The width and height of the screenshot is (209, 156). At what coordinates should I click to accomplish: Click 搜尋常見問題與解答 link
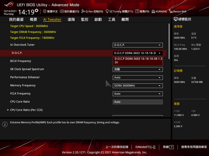pos(194,147)
